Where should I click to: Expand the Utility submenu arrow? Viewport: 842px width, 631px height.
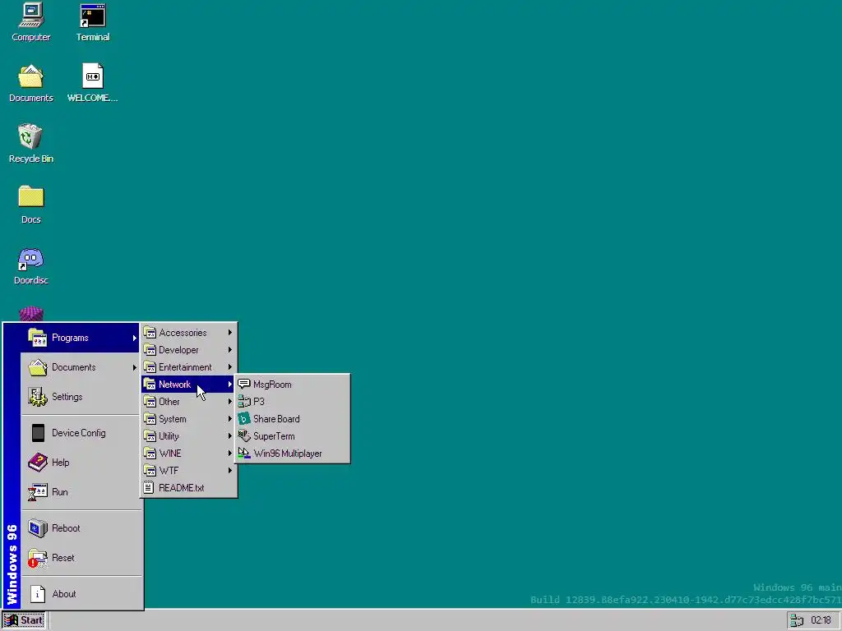(230, 435)
